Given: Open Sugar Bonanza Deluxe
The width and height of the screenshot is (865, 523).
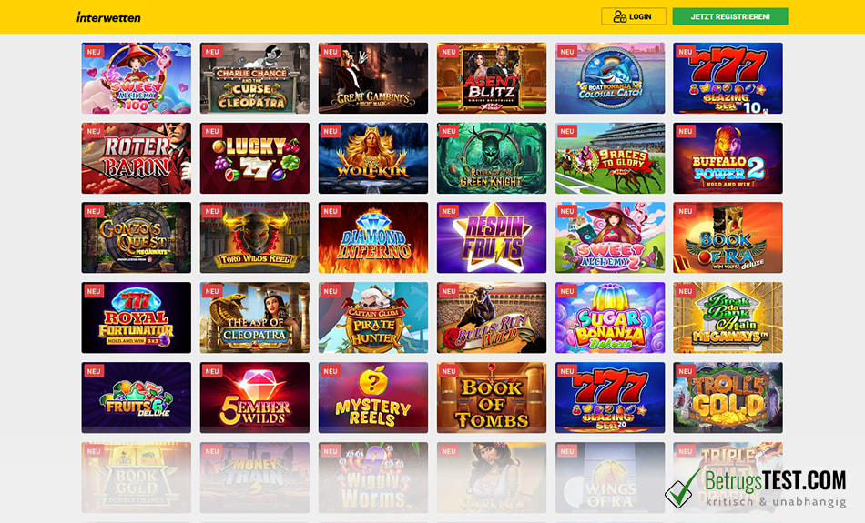Looking at the screenshot, I should point(610,317).
